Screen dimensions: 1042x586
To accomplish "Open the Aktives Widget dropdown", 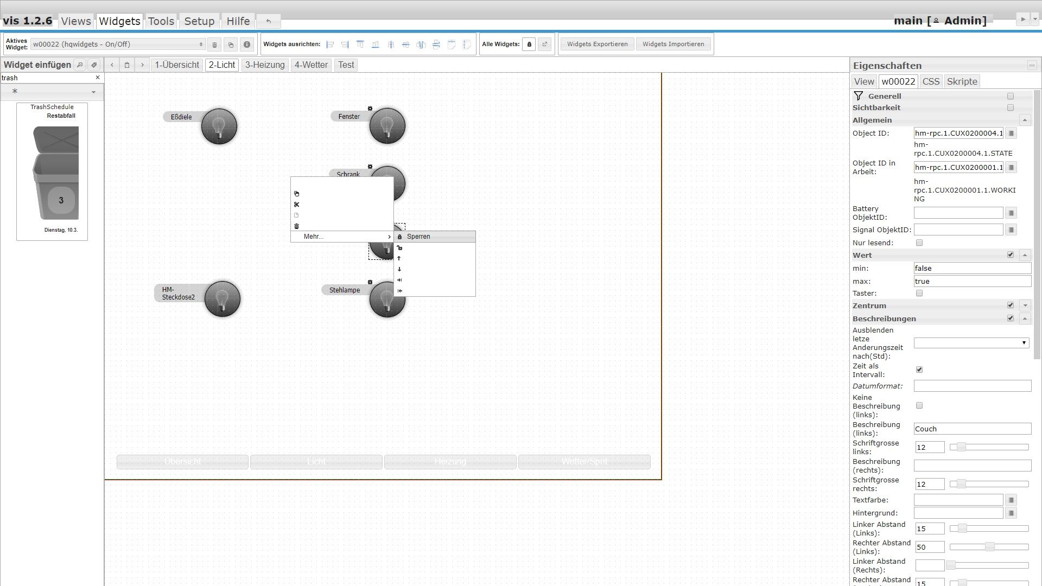I will click(x=118, y=44).
